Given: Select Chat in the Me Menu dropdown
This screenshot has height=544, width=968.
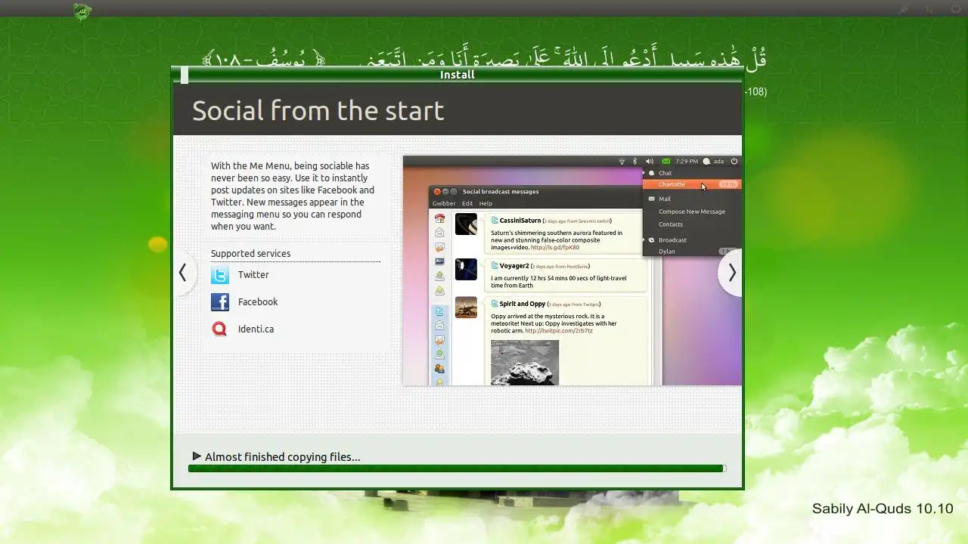Looking at the screenshot, I should click(x=665, y=173).
